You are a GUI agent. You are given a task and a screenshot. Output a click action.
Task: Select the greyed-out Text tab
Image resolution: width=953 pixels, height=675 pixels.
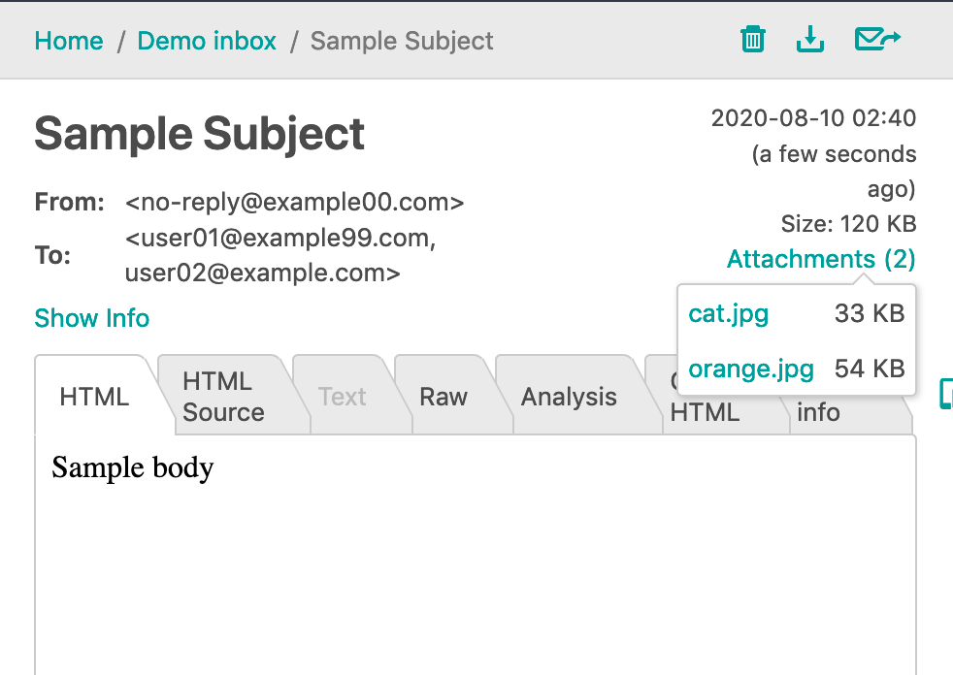click(x=342, y=397)
